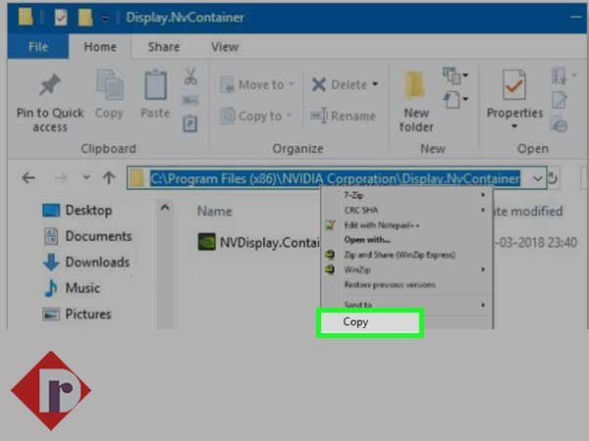Open the Quick Access Toolbar customize dropdown

[106, 18]
